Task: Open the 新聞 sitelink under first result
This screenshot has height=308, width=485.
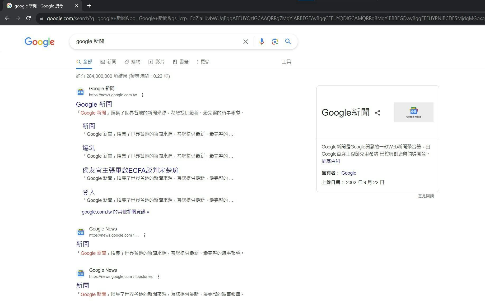Action: point(89,126)
